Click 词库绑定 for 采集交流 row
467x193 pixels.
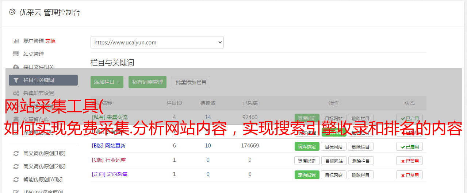pyautogui.click(x=307, y=118)
